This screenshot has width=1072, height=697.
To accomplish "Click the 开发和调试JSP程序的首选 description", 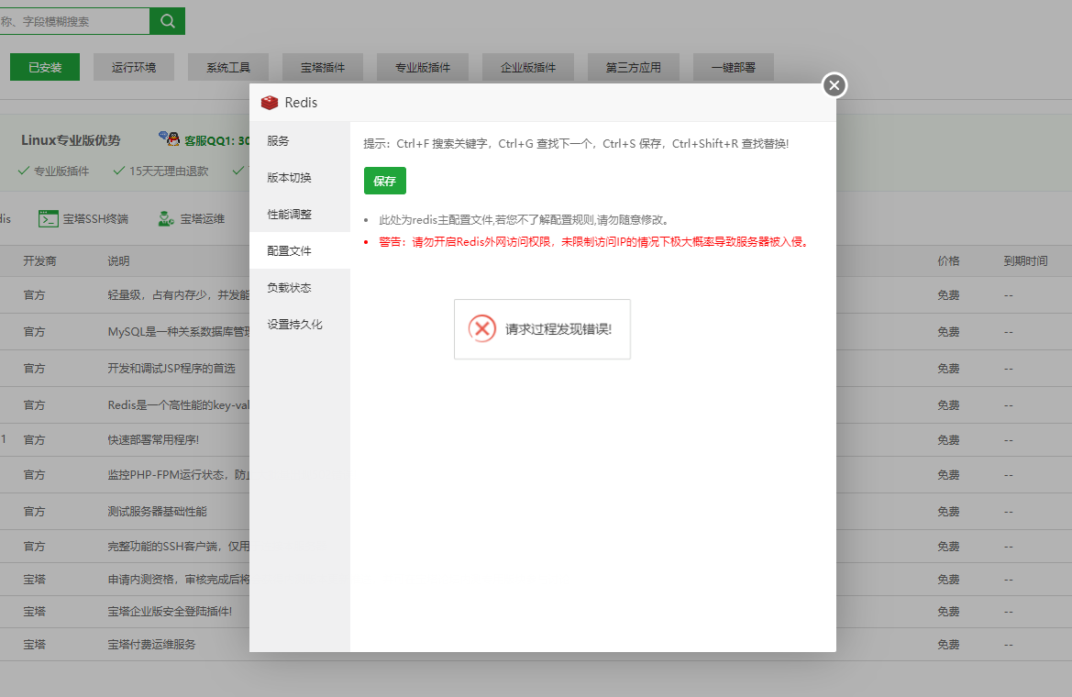I will click(x=171, y=368).
